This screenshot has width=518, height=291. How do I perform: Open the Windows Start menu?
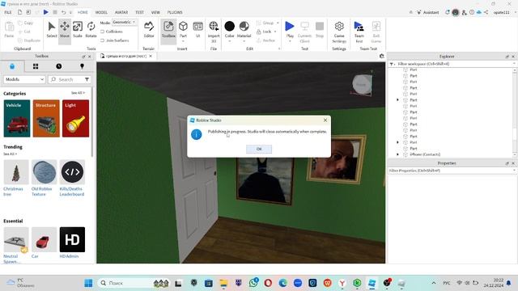pos(88,283)
